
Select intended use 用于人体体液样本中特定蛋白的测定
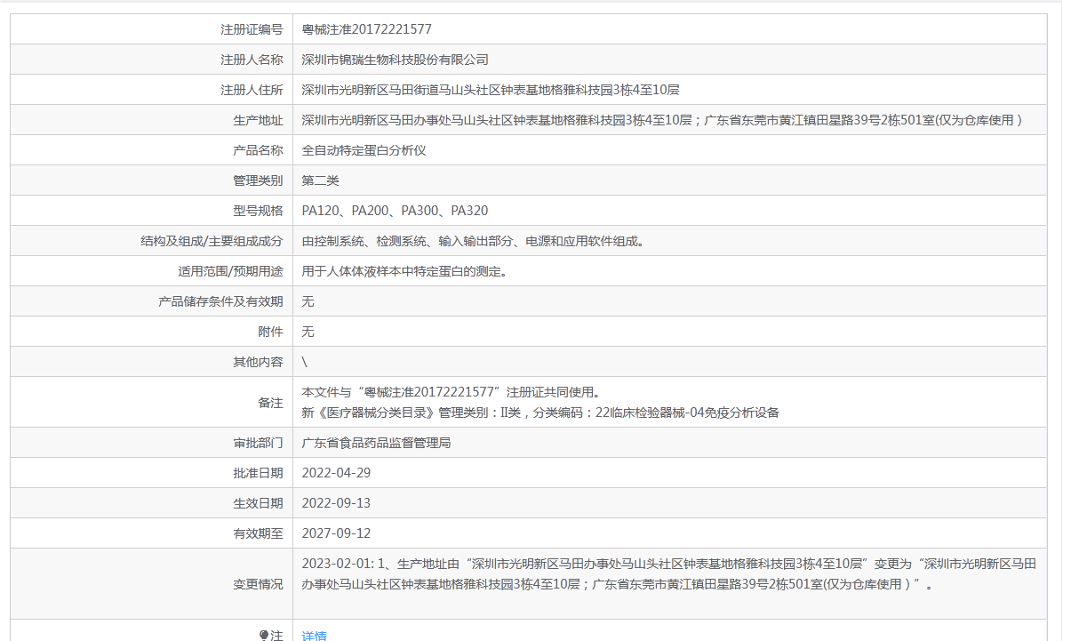(x=404, y=271)
